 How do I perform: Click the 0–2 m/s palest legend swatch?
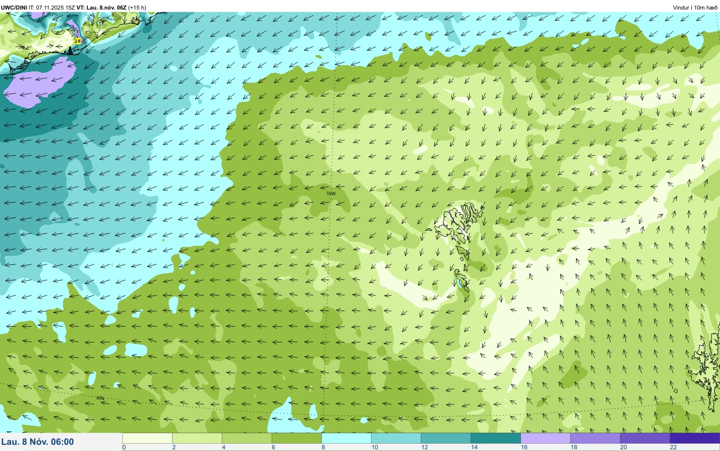(x=147, y=438)
